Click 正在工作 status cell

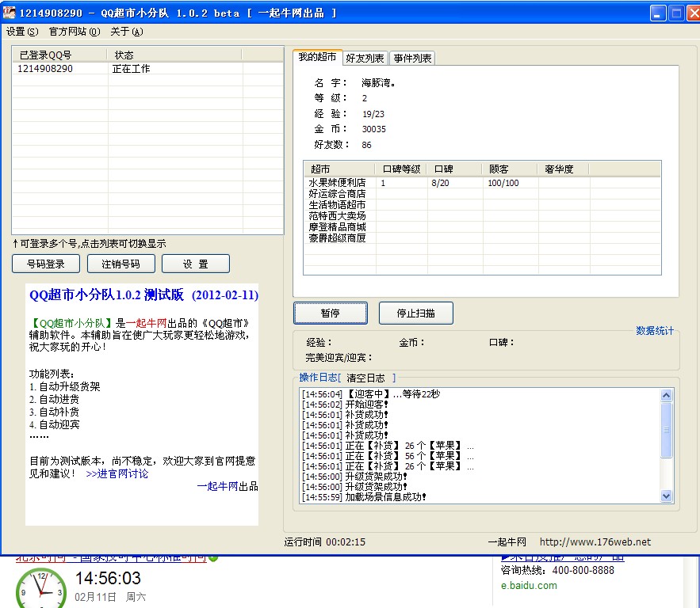pos(131,69)
